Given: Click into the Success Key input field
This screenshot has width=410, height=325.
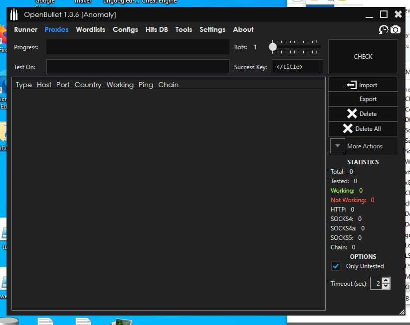Looking at the screenshot, I should [x=297, y=67].
